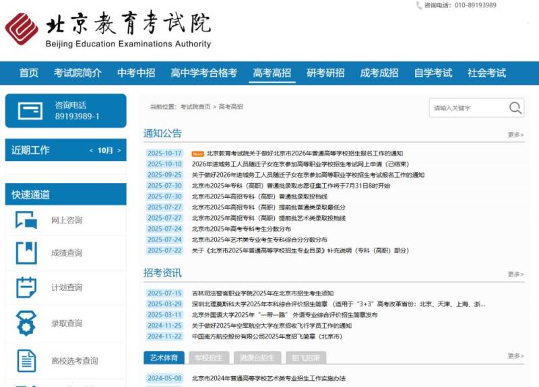Image resolution: width=539 pixels, height=387 pixels.
Task: Expand 更多 for 招考资讯 section
Action: pyautogui.click(x=515, y=275)
